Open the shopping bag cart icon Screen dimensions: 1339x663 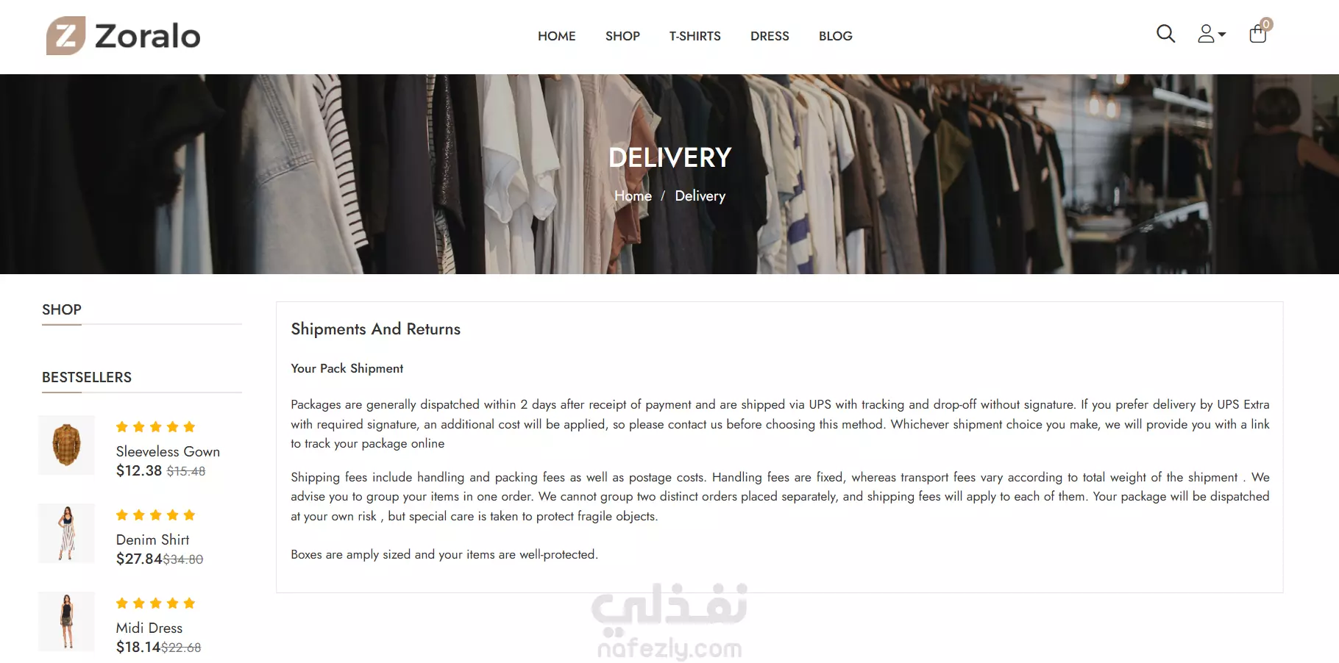(x=1259, y=33)
